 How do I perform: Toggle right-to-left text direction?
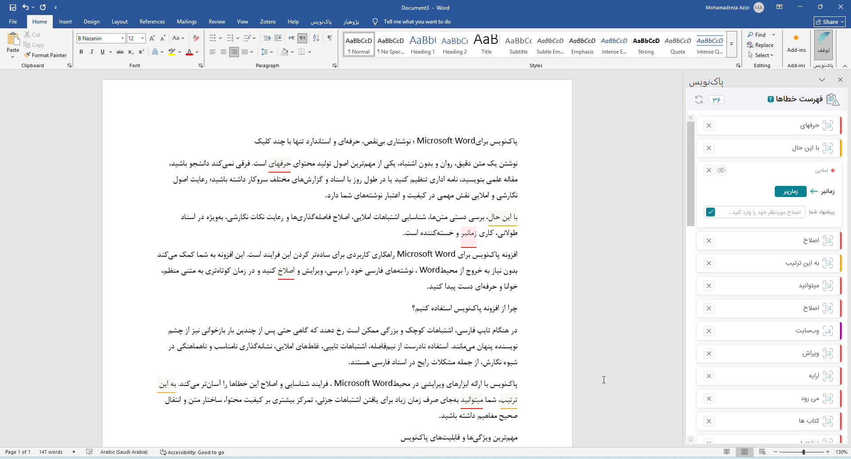point(302,38)
